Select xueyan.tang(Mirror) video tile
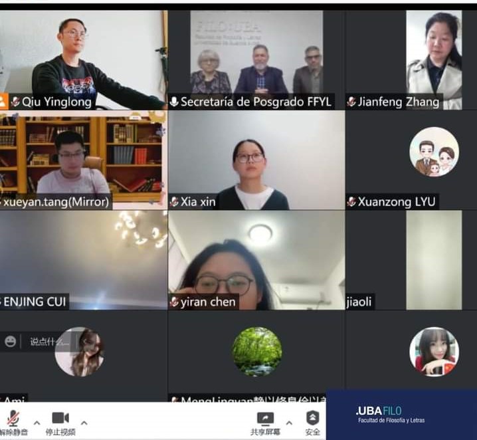This screenshot has height=440, width=477. pos(83,160)
